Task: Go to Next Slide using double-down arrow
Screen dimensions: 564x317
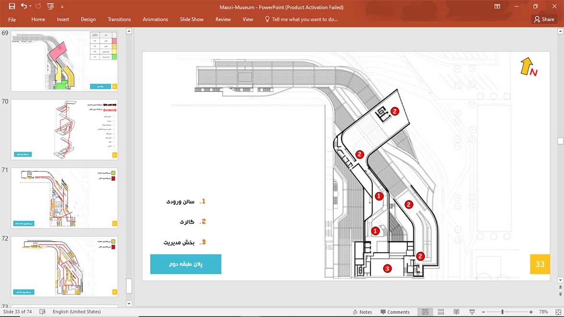Action: tap(560, 294)
